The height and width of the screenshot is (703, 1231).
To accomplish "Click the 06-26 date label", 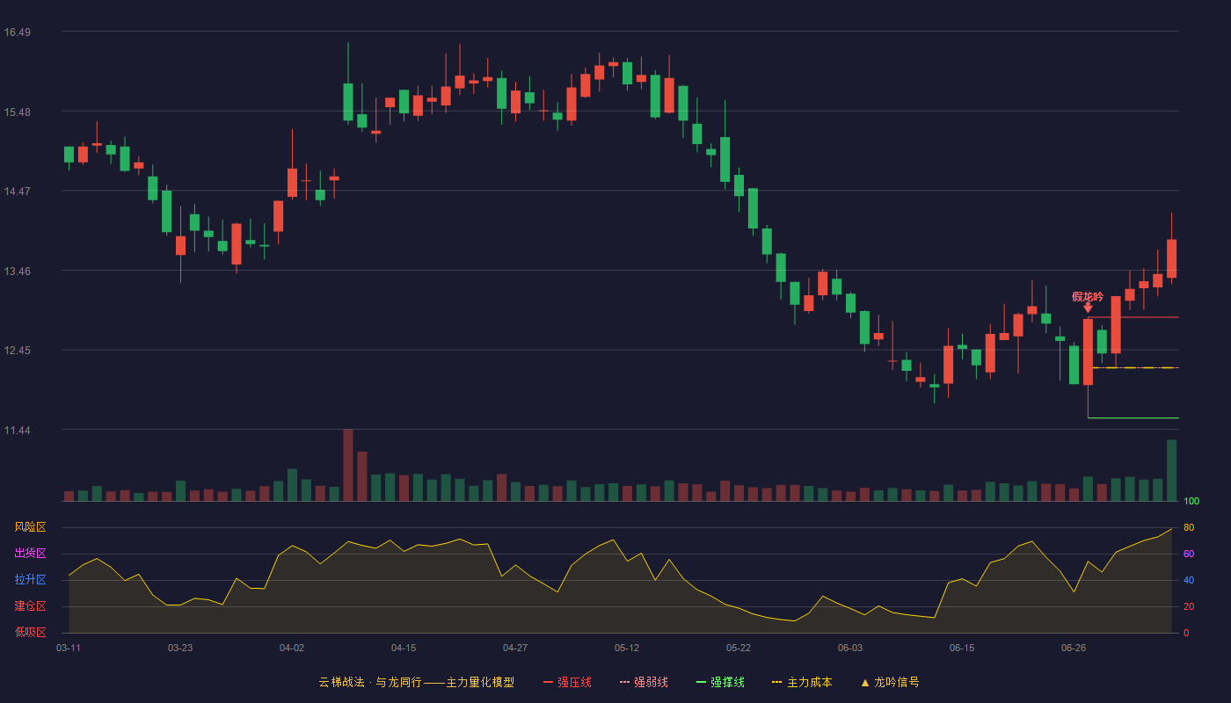I will [1074, 648].
